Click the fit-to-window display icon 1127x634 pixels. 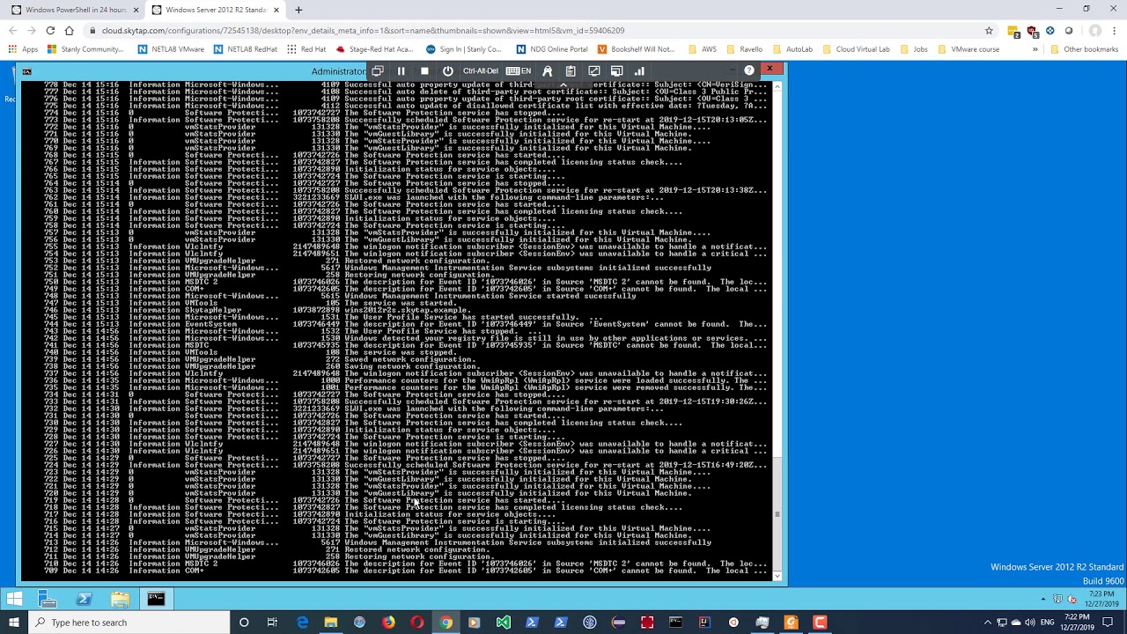593,71
